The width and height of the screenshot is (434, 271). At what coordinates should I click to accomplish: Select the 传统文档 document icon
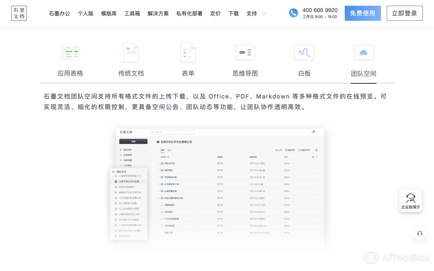(x=131, y=52)
